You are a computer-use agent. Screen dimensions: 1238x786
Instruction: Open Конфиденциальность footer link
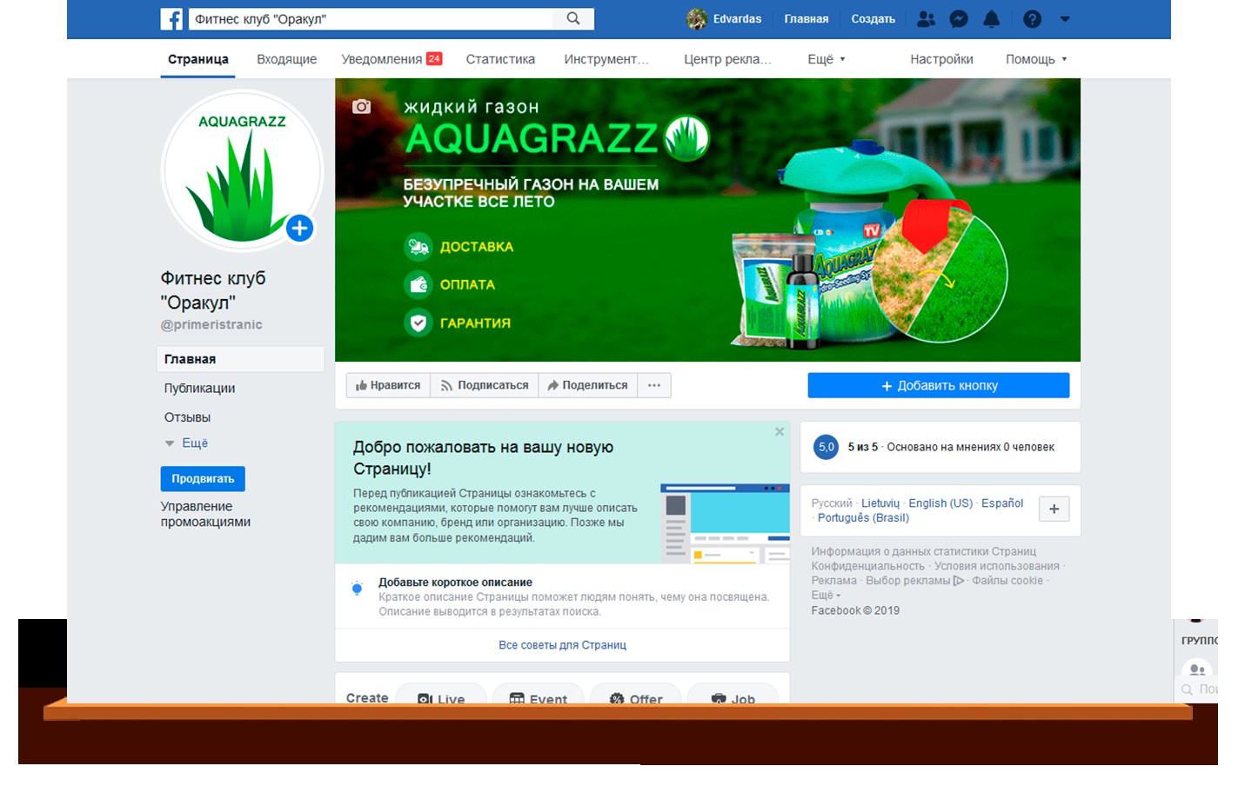coord(868,566)
